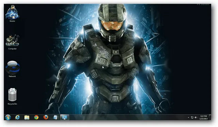Launch Google Chrome from the taskbar
The width and height of the screenshot is (218, 127).
(x=36, y=117)
